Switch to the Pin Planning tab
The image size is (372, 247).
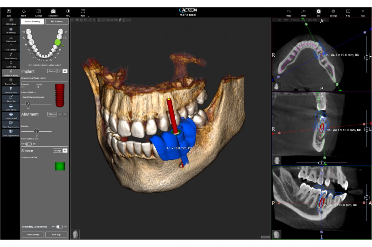57,21
